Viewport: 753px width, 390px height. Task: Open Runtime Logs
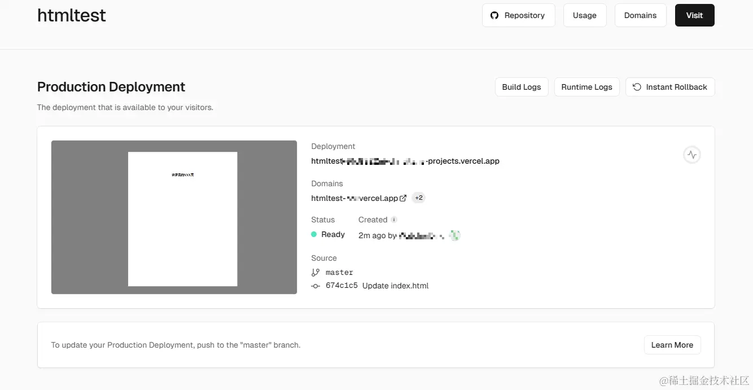pyautogui.click(x=586, y=87)
